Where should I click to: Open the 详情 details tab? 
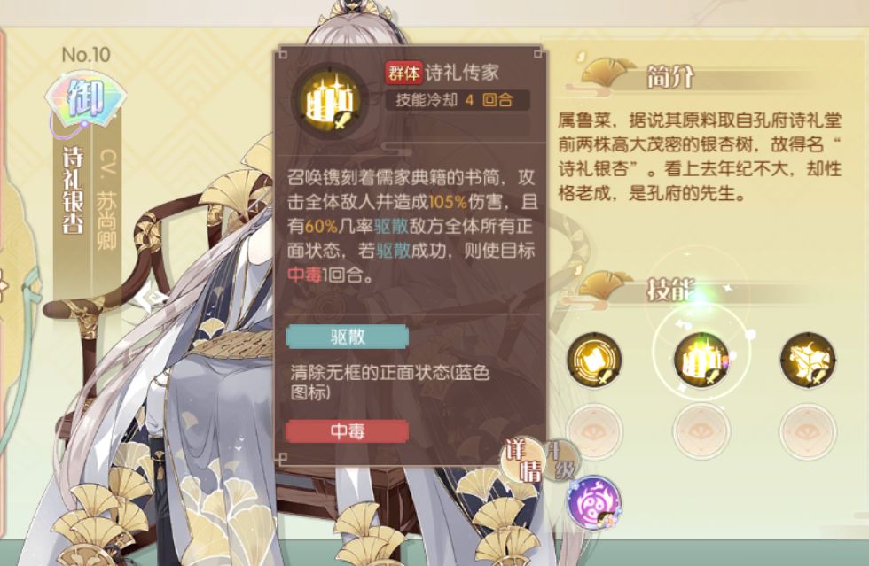[524, 461]
